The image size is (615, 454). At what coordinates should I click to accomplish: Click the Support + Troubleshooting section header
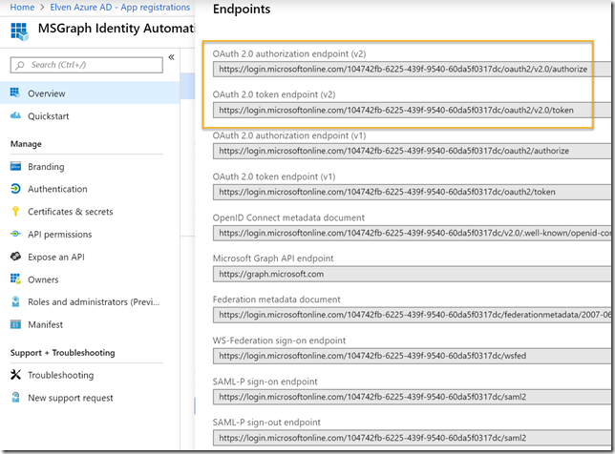coord(63,353)
